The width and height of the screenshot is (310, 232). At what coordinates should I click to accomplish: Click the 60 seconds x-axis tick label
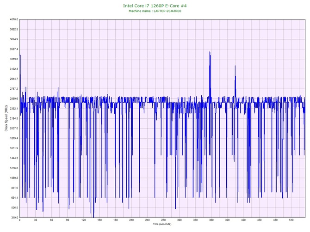pos(52,220)
